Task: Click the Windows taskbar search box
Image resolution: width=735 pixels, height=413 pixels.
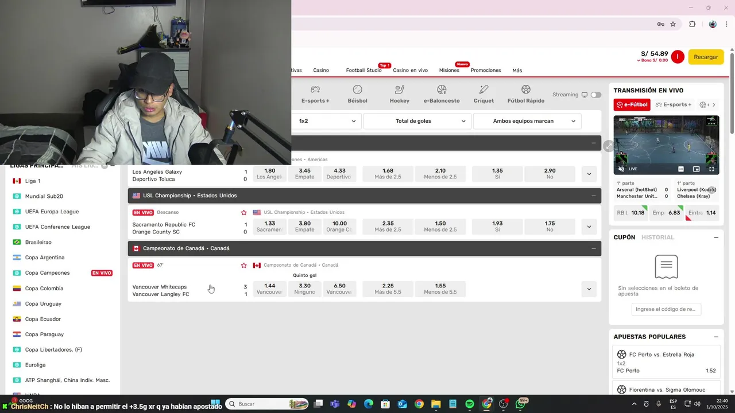Action: (x=268, y=404)
